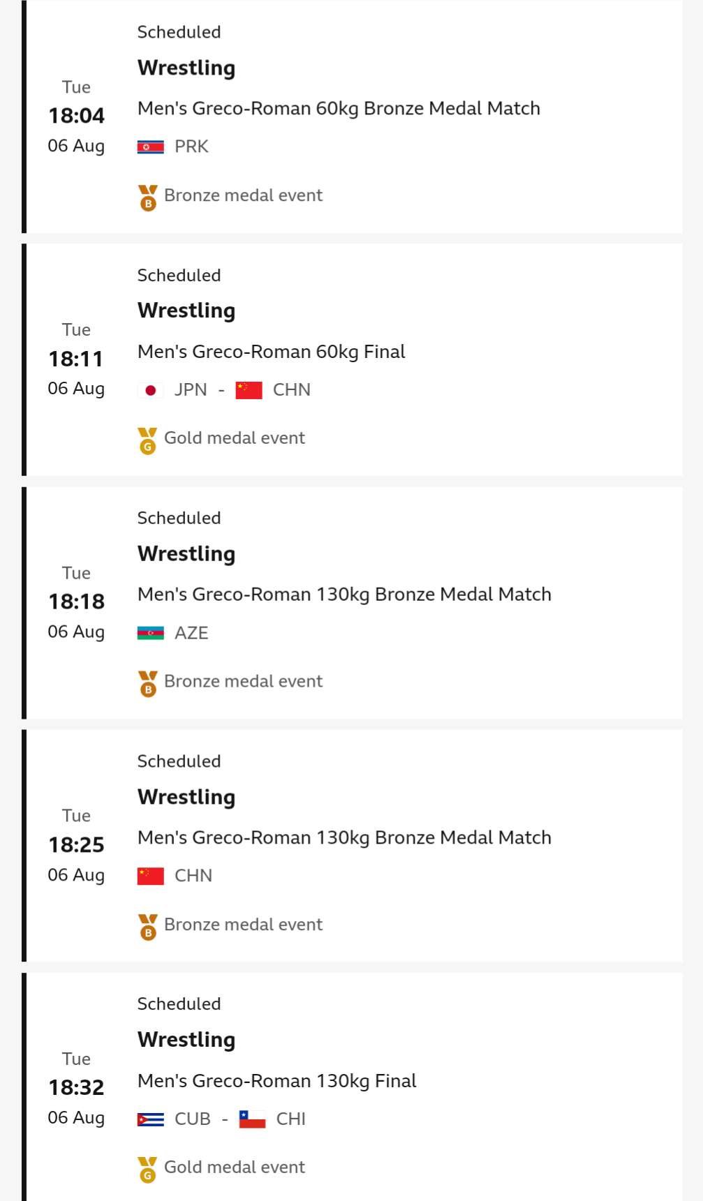Click bronze medal icon at 18:04 event
The width and height of the screenshot is (703, 1201).
[x=147, y=197]
